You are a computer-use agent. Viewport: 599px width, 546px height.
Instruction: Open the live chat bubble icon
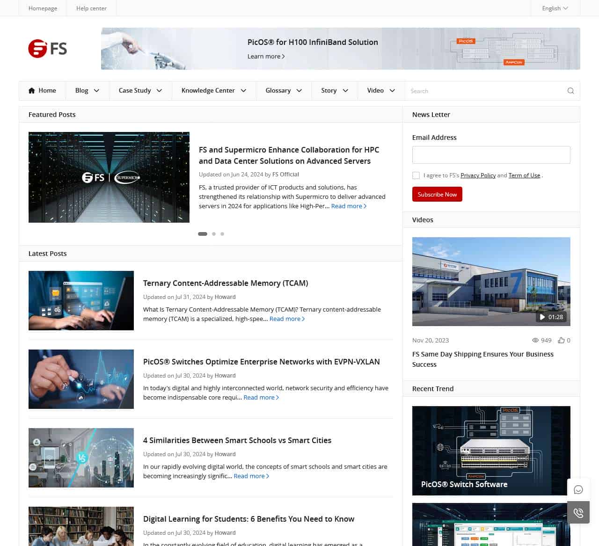(578, 489)
